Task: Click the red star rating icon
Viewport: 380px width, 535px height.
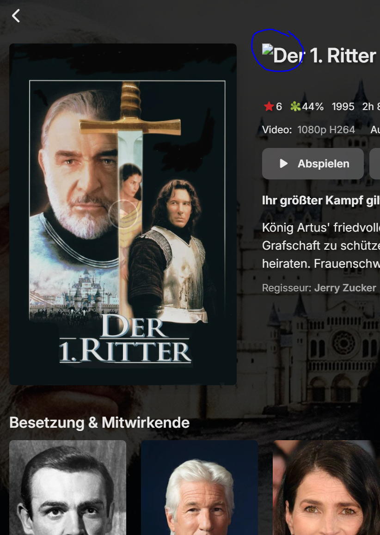Action: point(269,106)
